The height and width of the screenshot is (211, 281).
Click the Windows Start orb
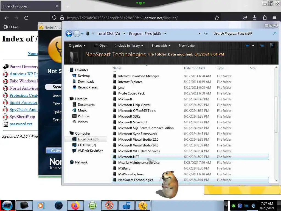[7, 206]
